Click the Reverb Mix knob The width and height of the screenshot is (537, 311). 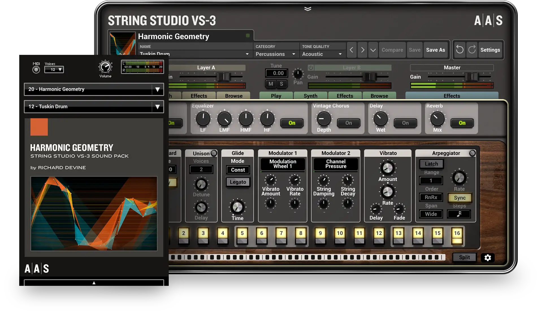(x=437, y=119)
